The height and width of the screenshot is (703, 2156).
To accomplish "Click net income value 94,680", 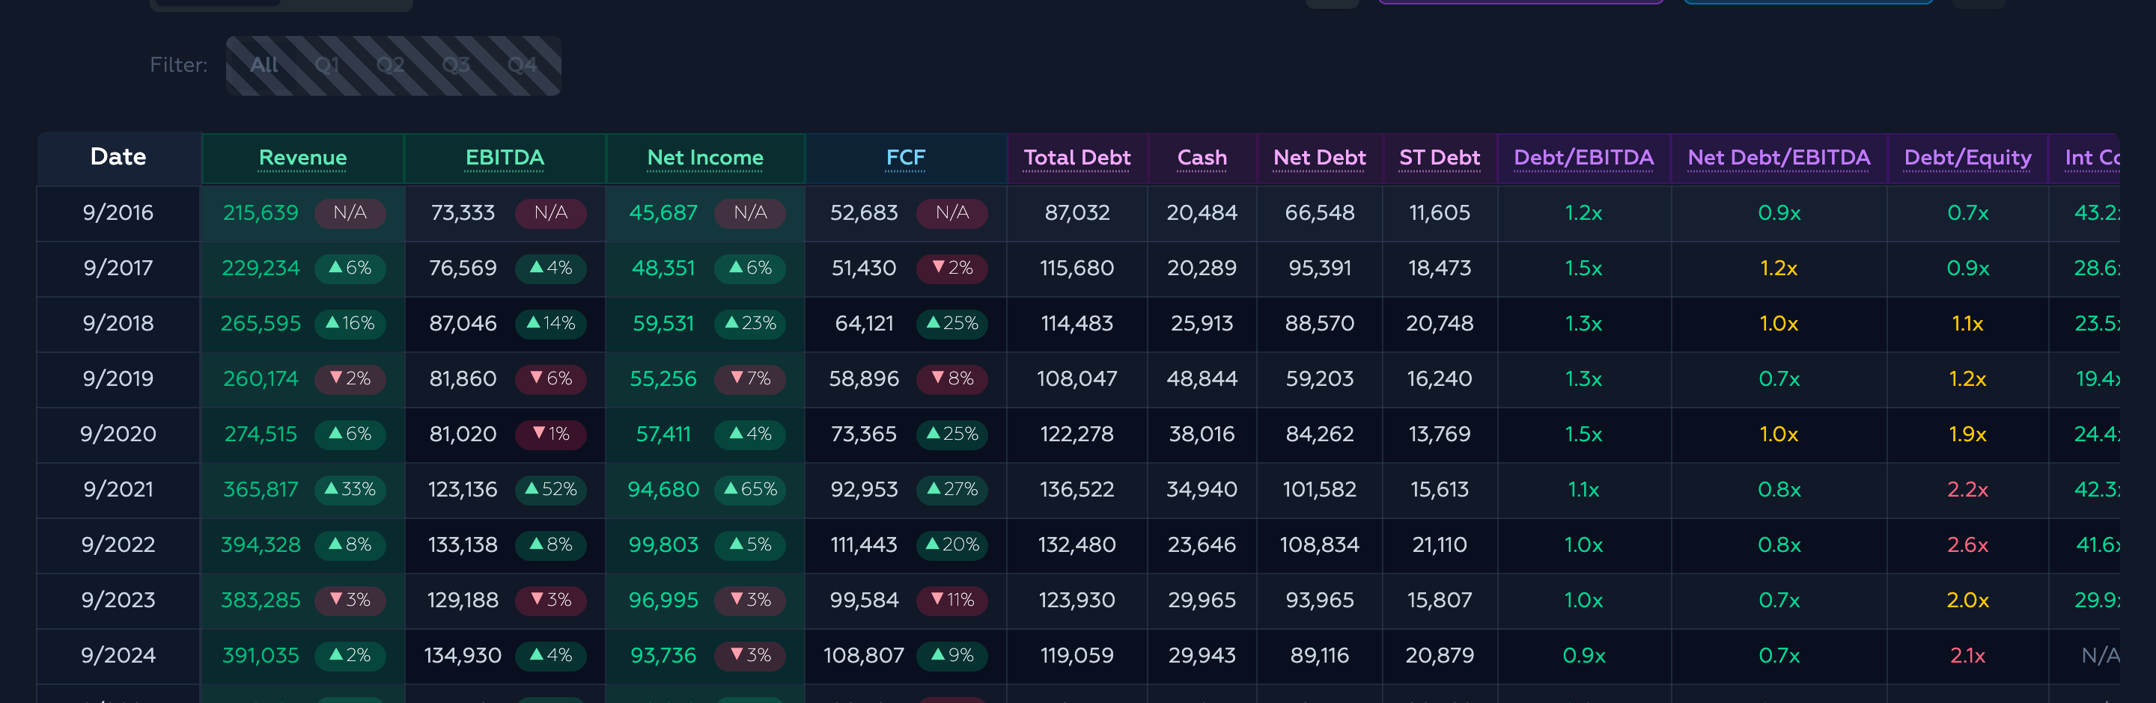I will pyautogui.click(x=663, y=489).
